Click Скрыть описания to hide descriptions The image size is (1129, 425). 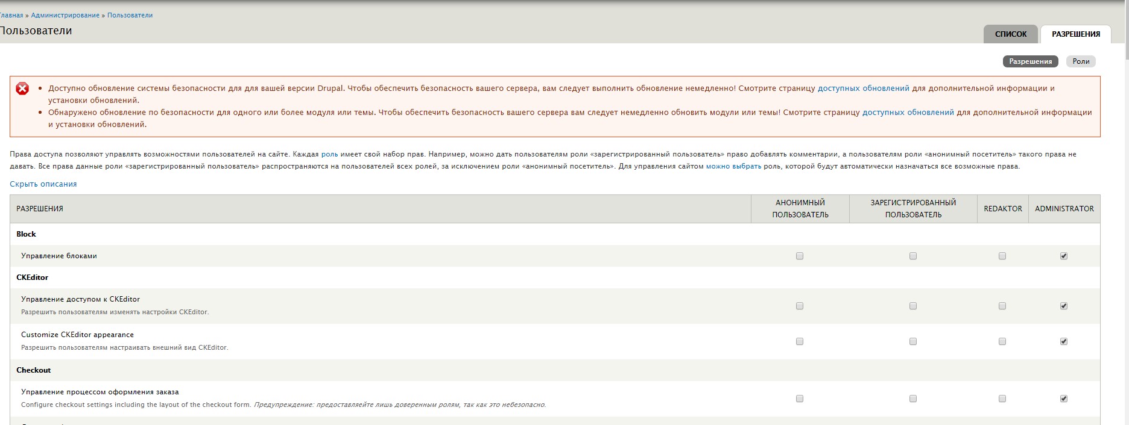43,184
